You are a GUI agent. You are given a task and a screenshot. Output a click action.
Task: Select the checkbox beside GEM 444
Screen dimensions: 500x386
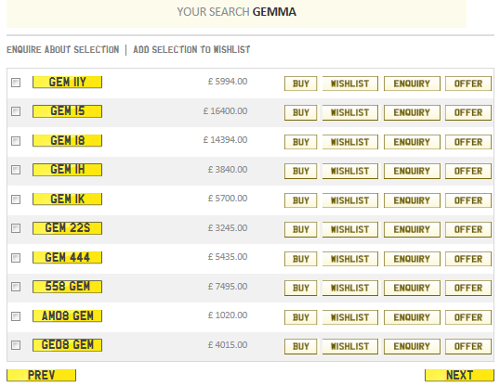point(16,258)
